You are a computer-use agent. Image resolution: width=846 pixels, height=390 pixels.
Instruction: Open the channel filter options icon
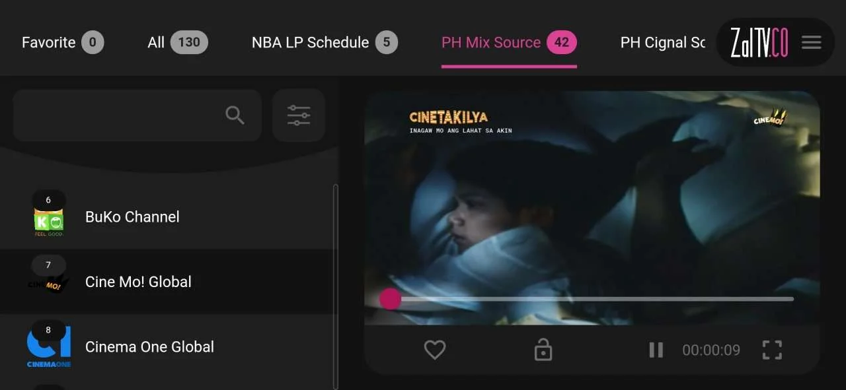click(299, 115)
